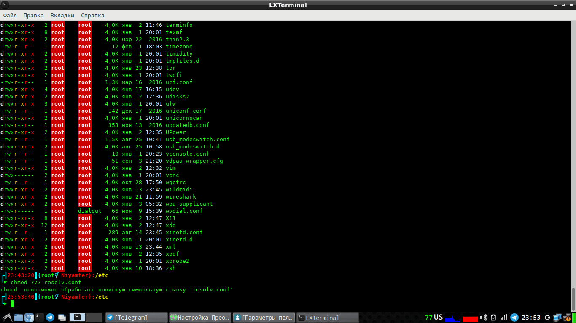Image resolution: width=576 pixels, height=323 pixels.
Task: Click the 'dialout' group name
Action: coord(89,211)
